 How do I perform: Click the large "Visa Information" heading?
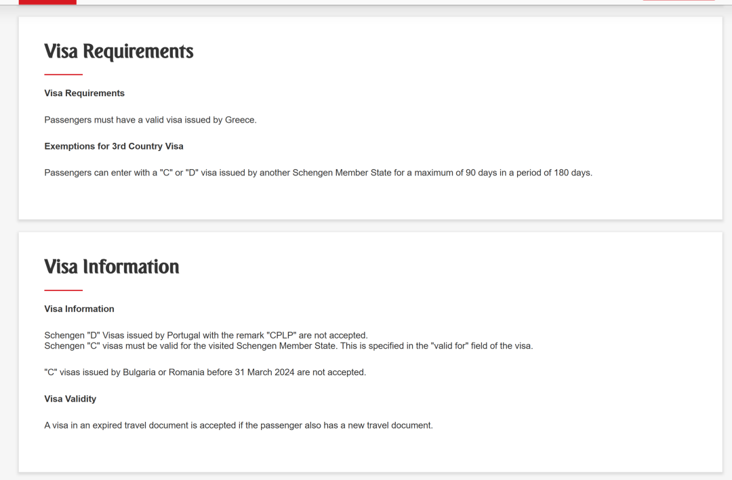click(112, 267)
